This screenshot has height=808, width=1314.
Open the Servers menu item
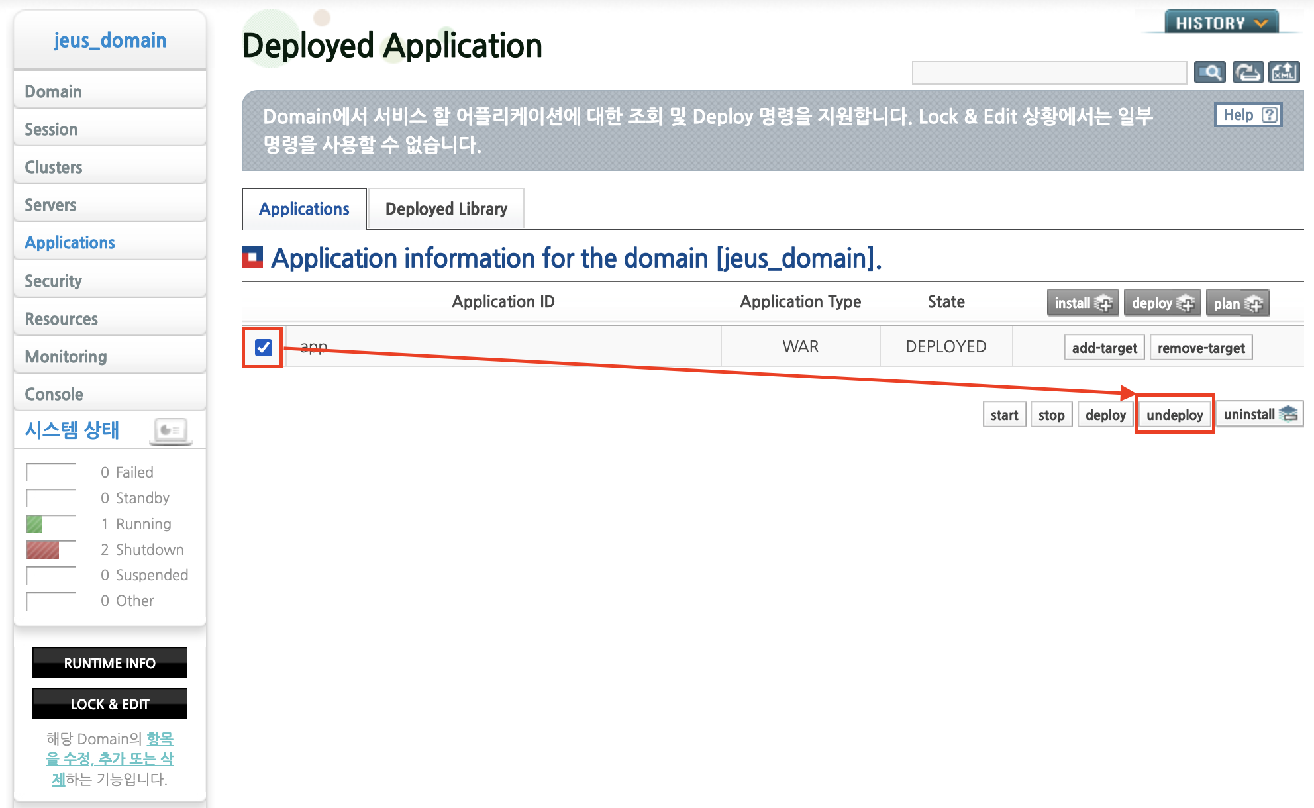click(x=50, y=205)
